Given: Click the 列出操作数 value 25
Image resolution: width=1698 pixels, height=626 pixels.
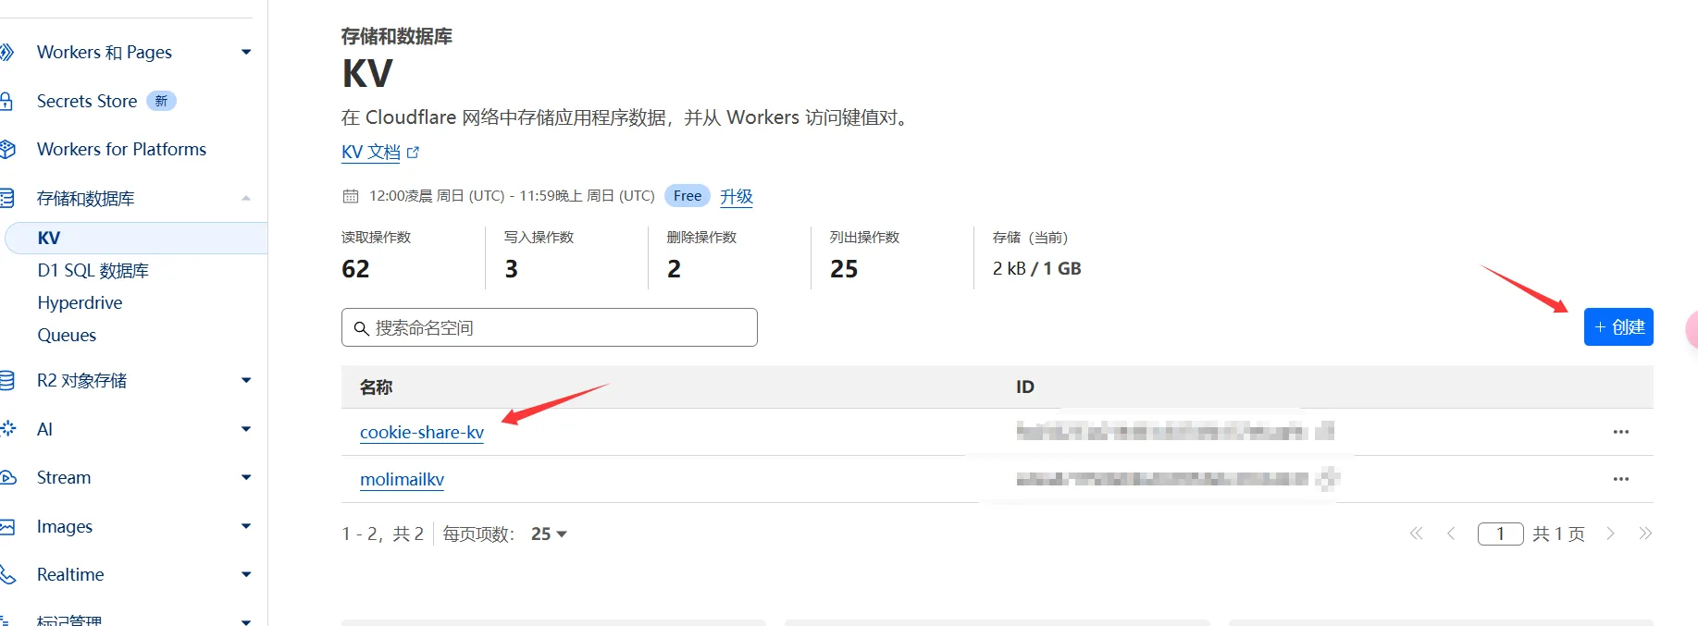Looking at the screenshot, I should (x=844, y=269).
